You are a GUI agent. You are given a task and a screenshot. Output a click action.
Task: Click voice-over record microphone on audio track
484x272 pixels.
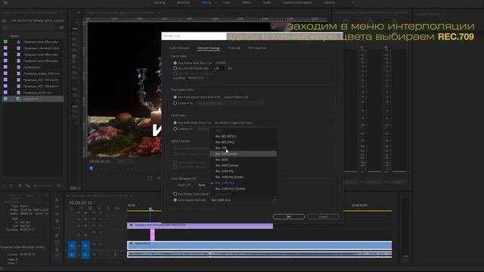(115, 255)
